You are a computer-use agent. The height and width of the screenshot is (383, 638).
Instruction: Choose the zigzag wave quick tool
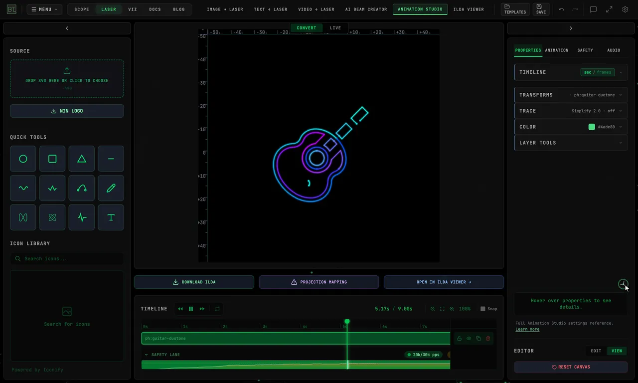52,188
